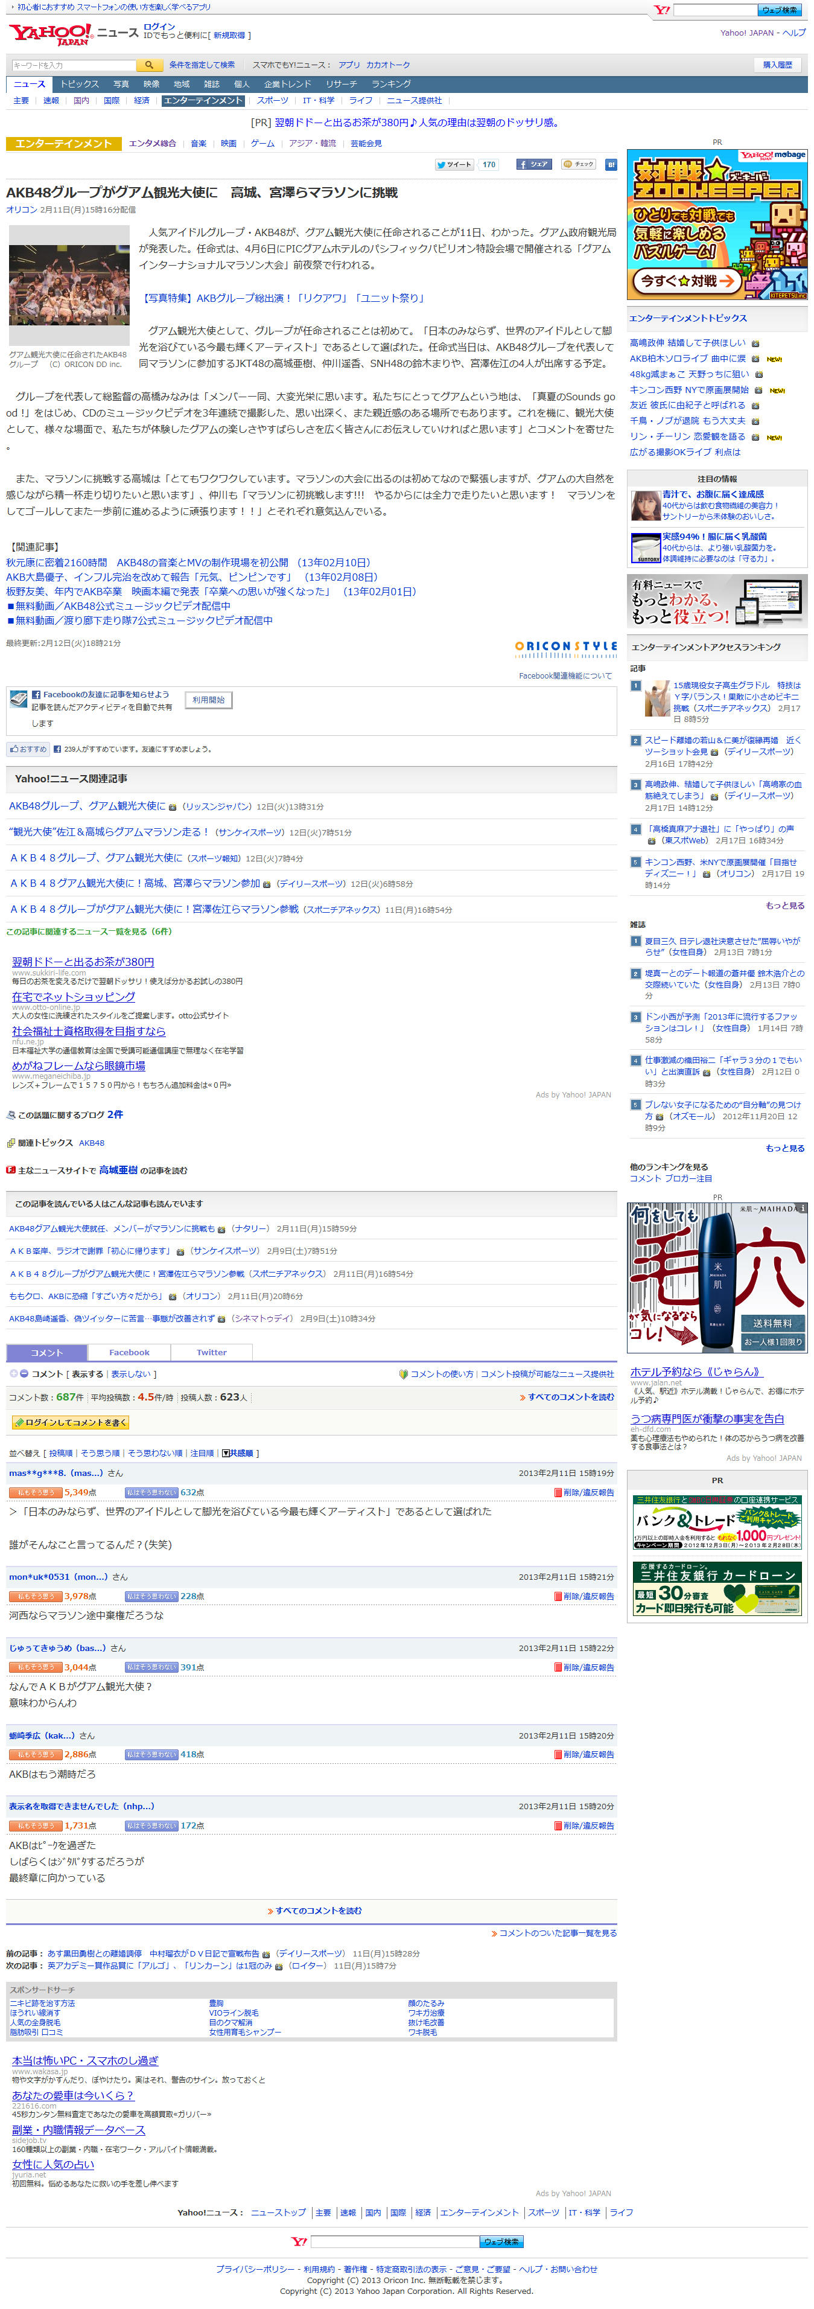Click the ログイン link
Screen dimensions: 814x2309
coord(159,27)
